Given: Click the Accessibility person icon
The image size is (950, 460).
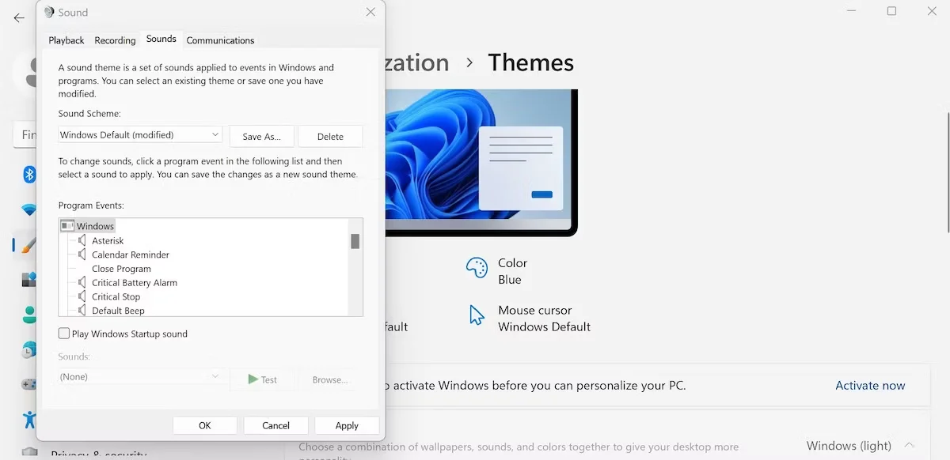Looking at the screenshot, I should point(28,420).
